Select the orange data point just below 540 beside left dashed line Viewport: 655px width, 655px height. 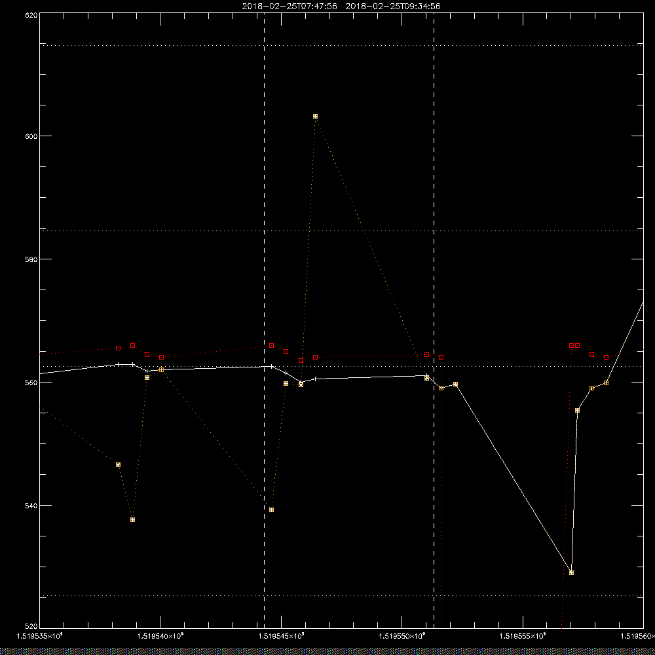[x=272, y=510]
